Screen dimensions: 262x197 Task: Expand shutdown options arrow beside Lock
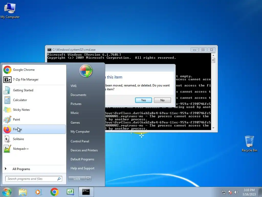click(88, 179)
